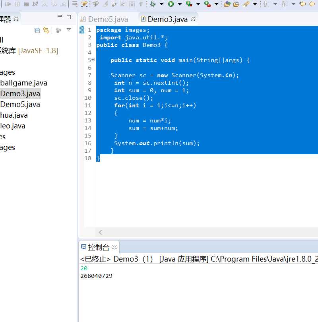The image size is (318, 322).
Task: Click the External Tools run icon
Action: pos(207,4)
